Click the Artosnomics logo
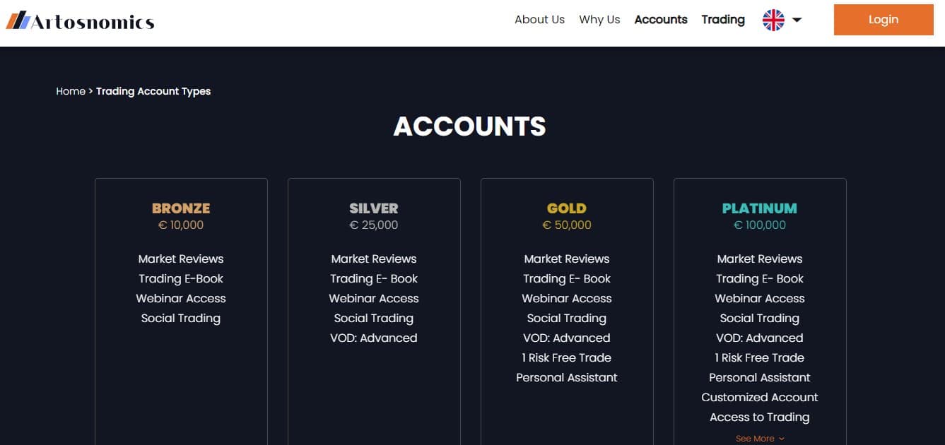Viewport: 945px width, 445px height. (x=80, y=20)
